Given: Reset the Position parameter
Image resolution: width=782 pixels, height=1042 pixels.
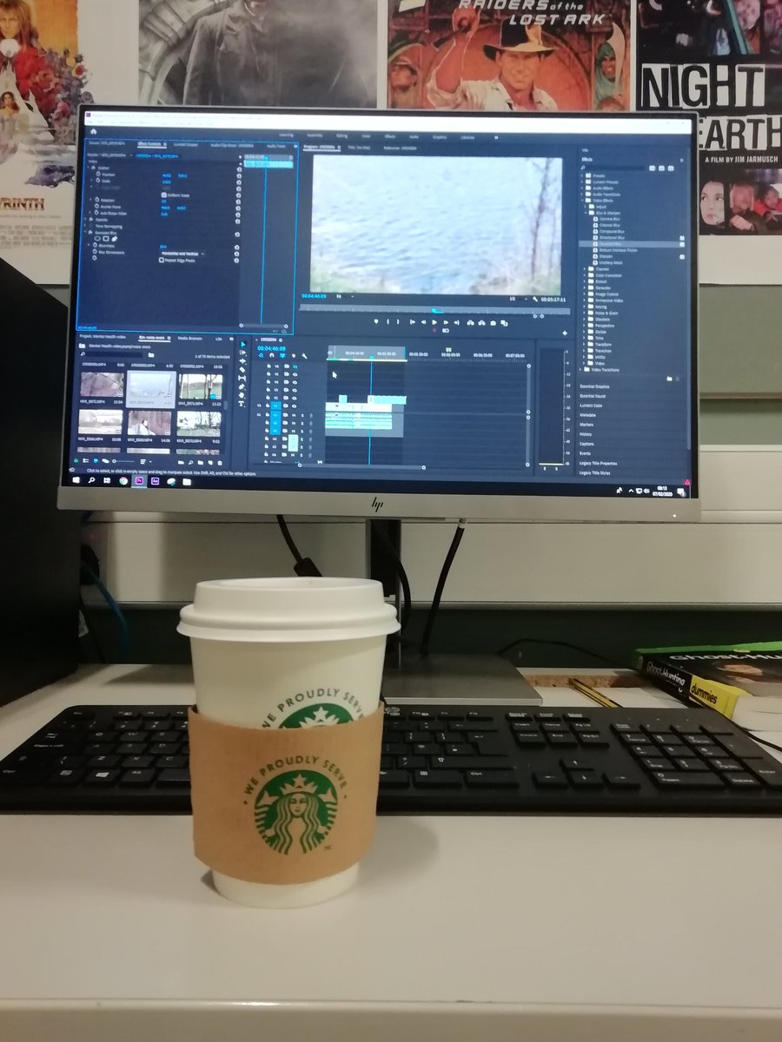Looking at the screenshot, I should click(x=239, y=175).
